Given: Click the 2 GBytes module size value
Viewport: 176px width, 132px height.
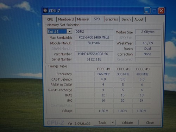Looking at the screenshot, I should click(x=148, y=32).
